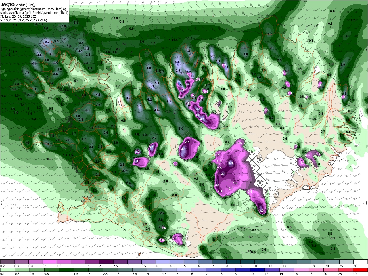Click the 'IT: Lau. 20. 09. 2025 15Z' line

(18, 16)
